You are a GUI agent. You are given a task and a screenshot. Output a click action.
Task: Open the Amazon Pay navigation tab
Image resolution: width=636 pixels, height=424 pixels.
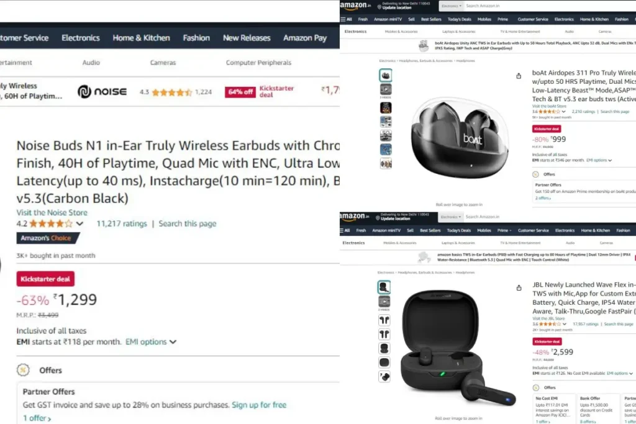pyautogui.click(x=304, y=38)
